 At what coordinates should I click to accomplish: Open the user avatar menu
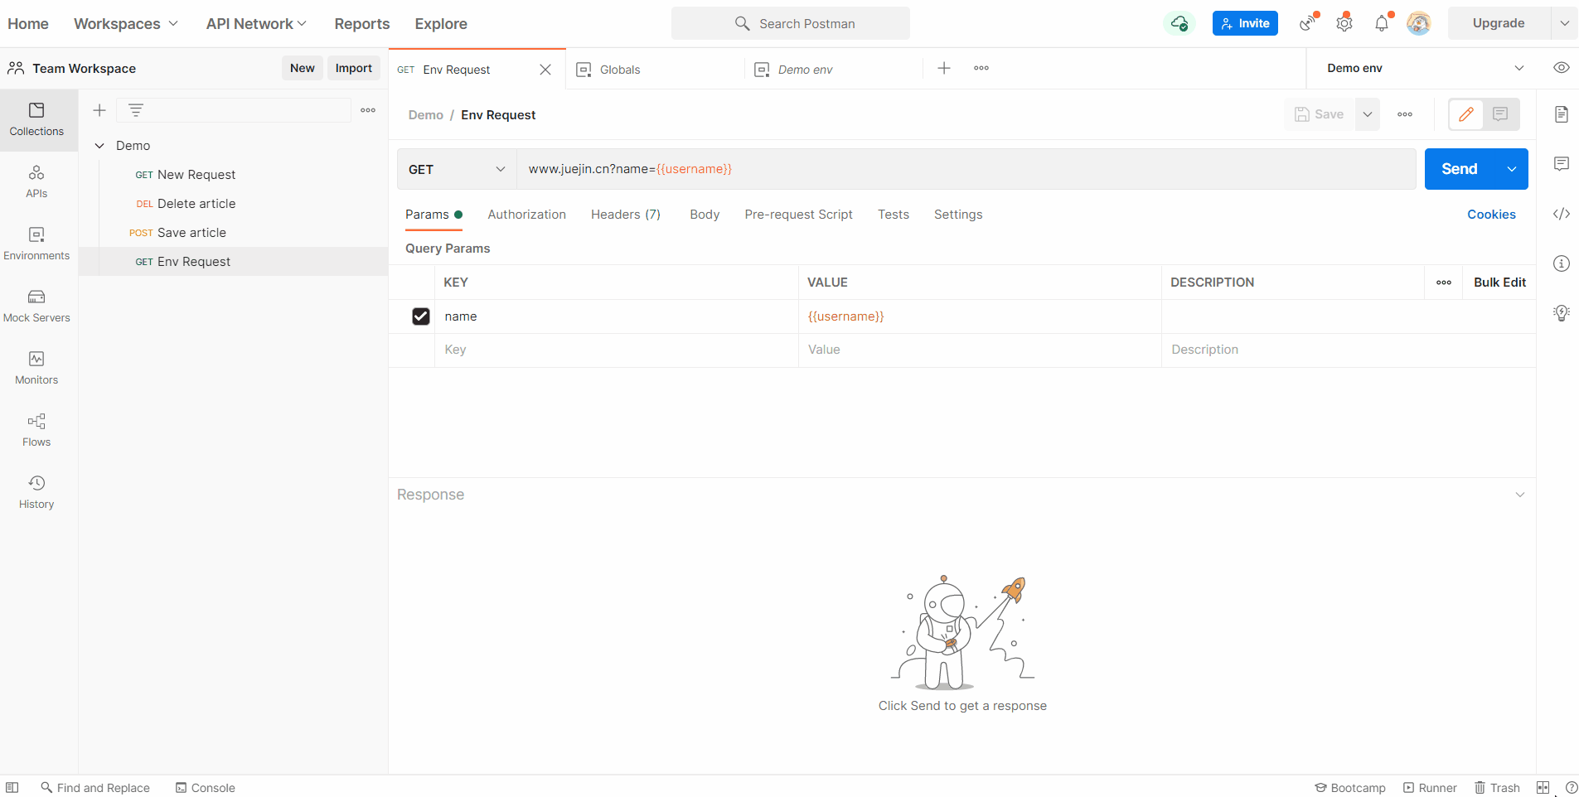click(1419, 23)
